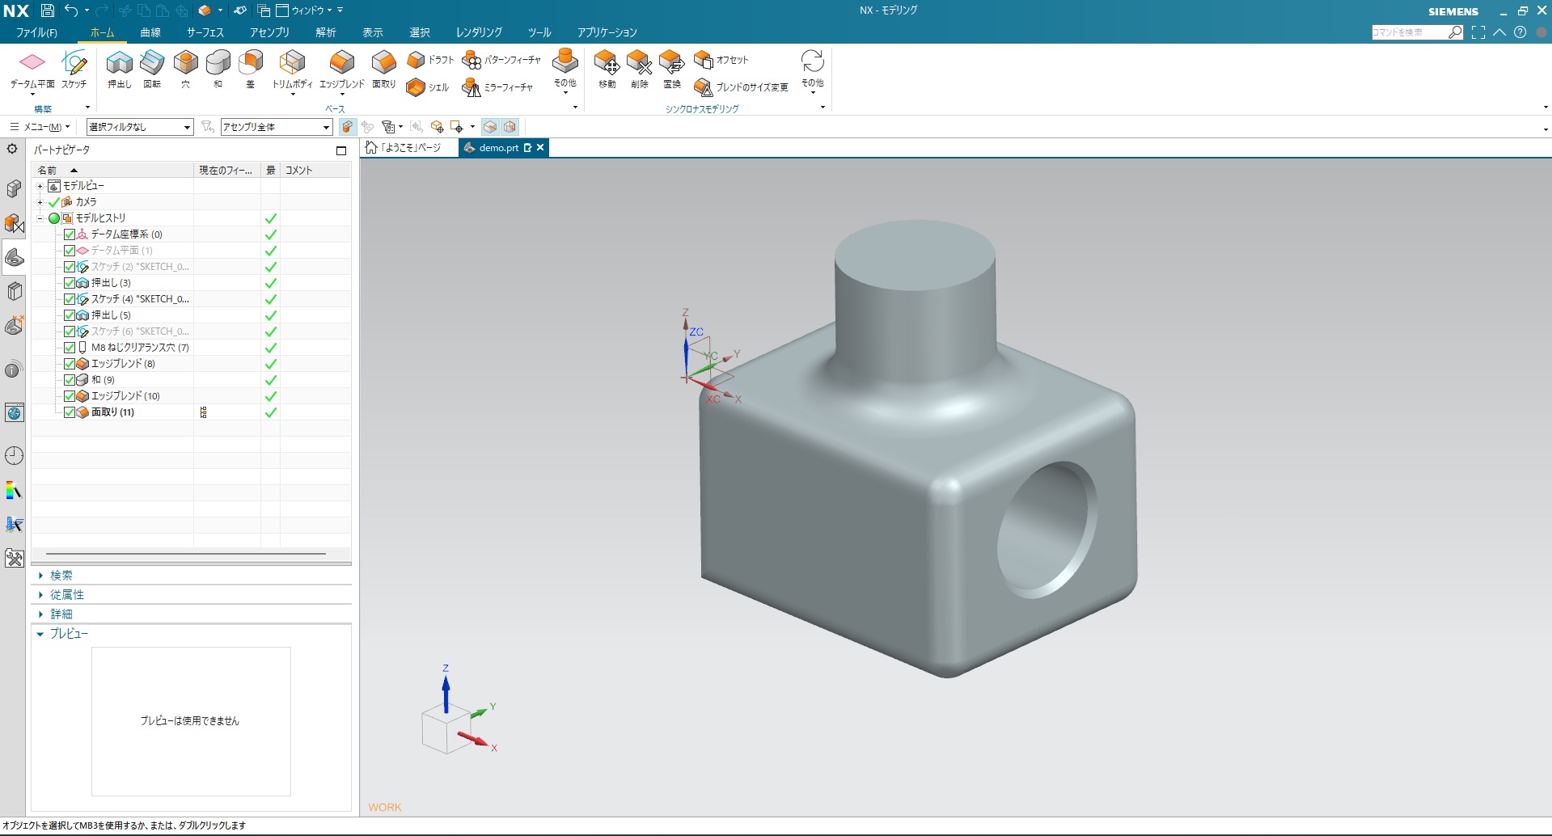
Task: Toggle the 押出し (3) feature checkbox
Action: point(70,283)
